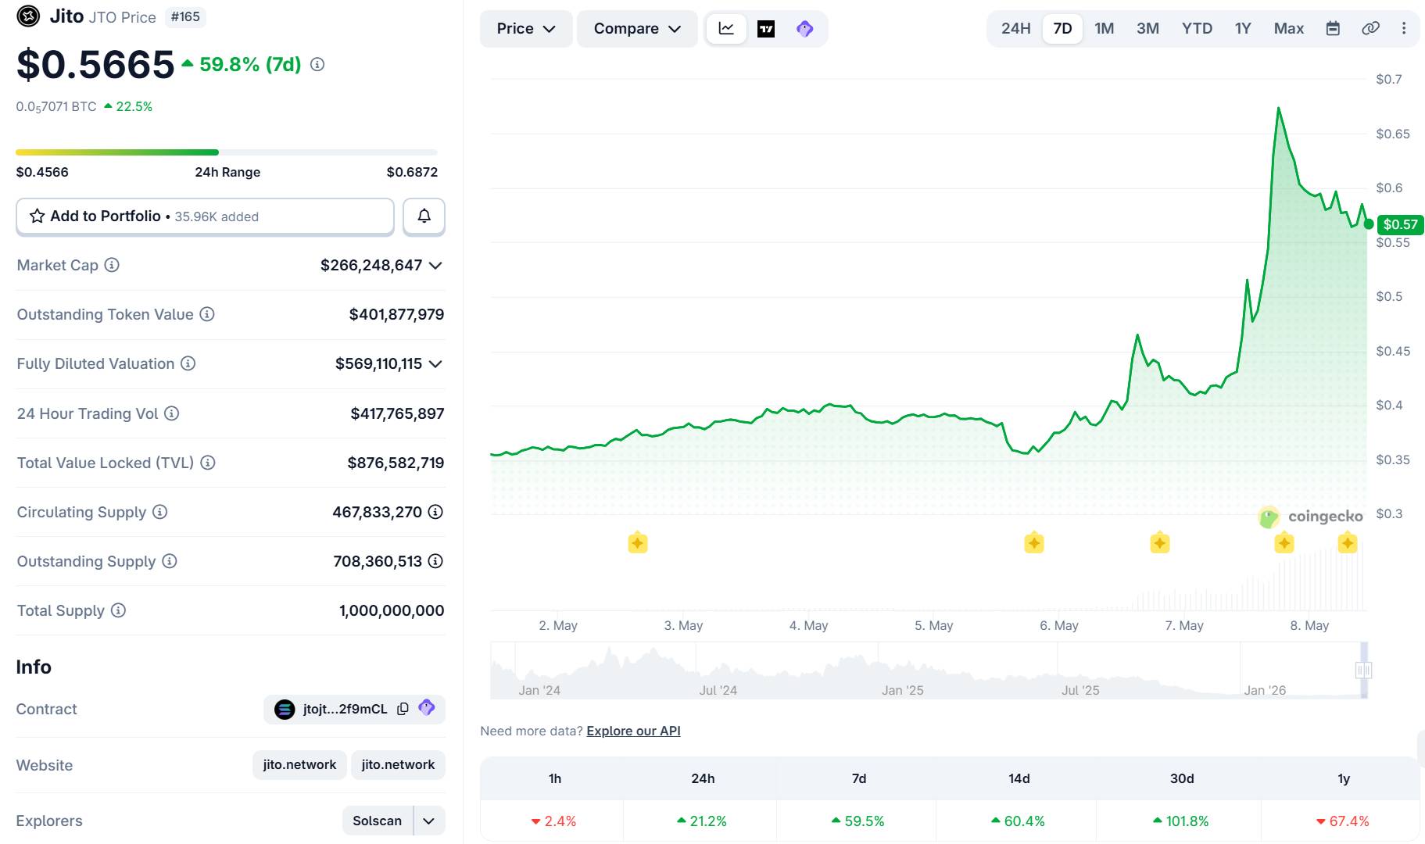Open the Price dropdown
Image resolution: width=1425 pixels, height=844 pixels.
[526, 29]
